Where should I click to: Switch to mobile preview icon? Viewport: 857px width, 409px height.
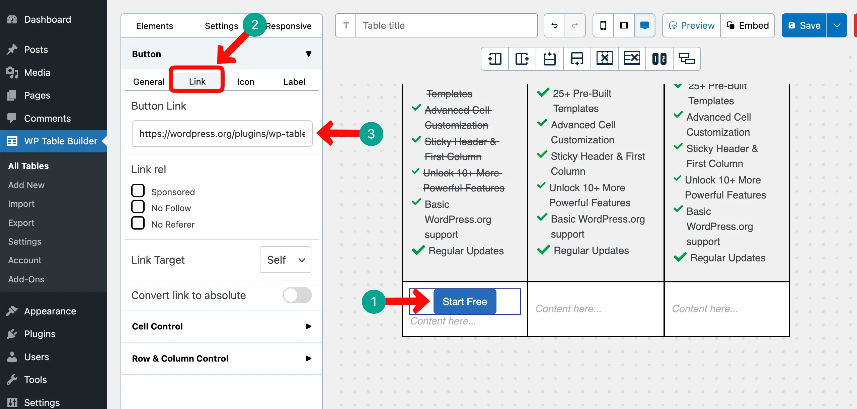(603, 25)
